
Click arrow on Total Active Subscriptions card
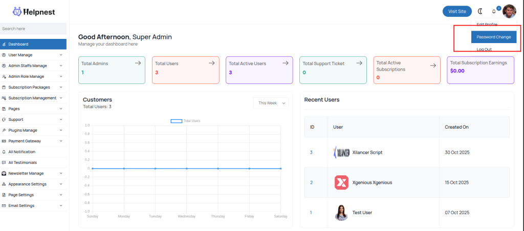pos(433,66)
